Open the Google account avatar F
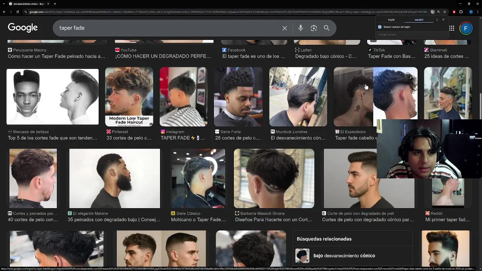482x271 pixels. [x=466, y=28]
